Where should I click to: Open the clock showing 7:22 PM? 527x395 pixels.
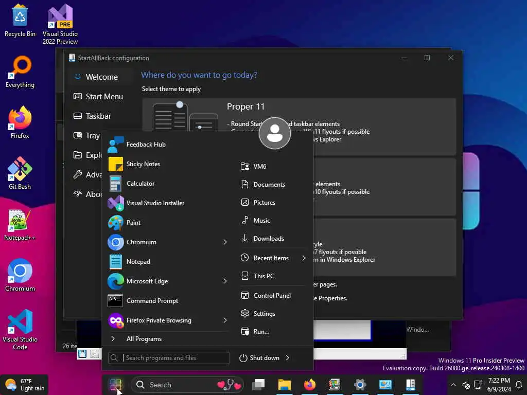499,385
